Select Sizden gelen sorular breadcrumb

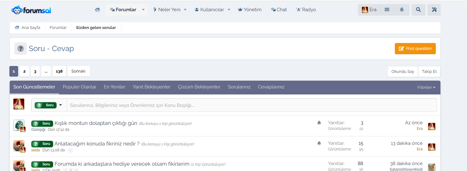coord(96,28)
